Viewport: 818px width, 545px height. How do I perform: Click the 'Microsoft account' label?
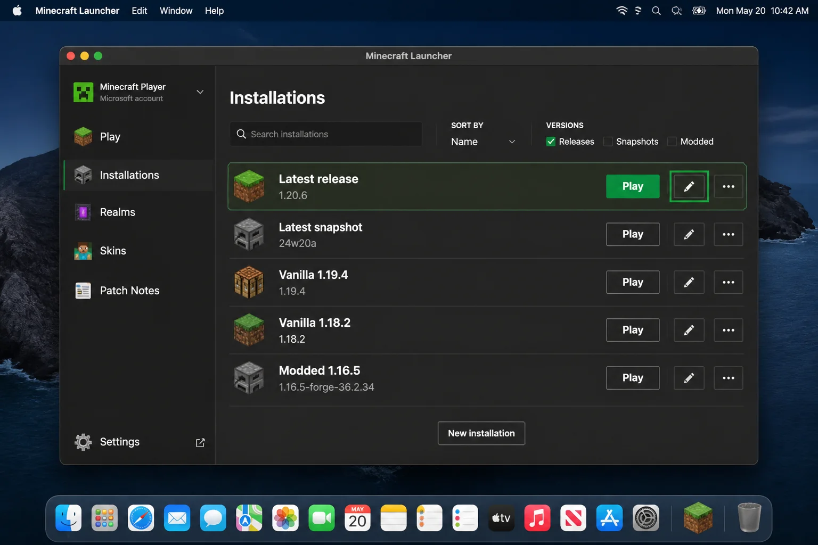(132, 98)
